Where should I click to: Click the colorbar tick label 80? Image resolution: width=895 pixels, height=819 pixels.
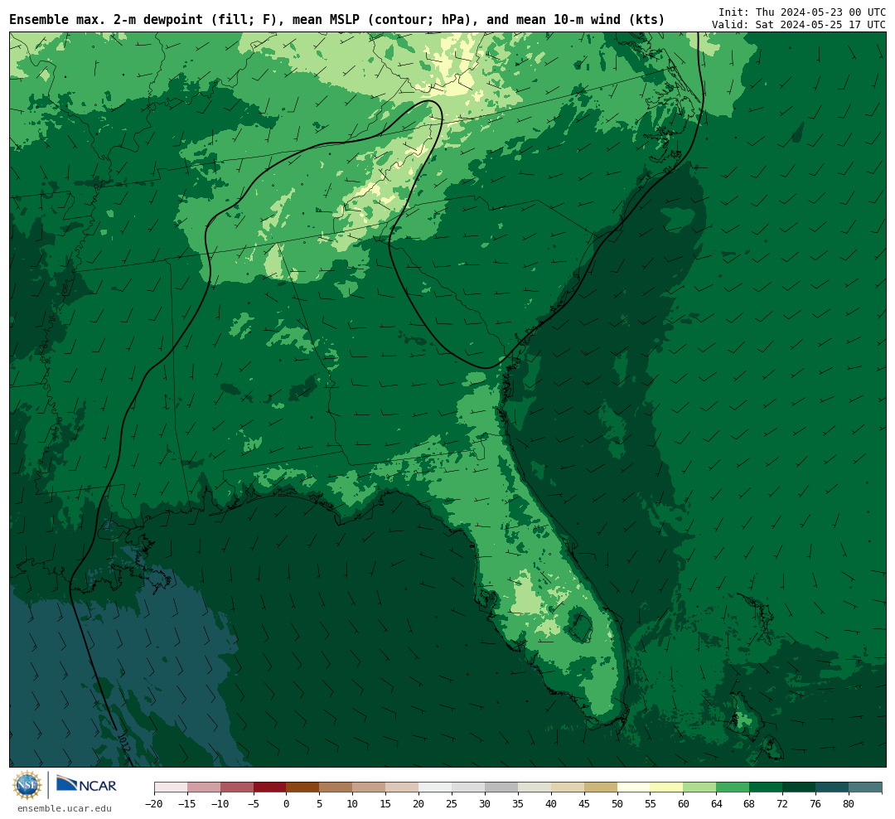pos(849,803)
